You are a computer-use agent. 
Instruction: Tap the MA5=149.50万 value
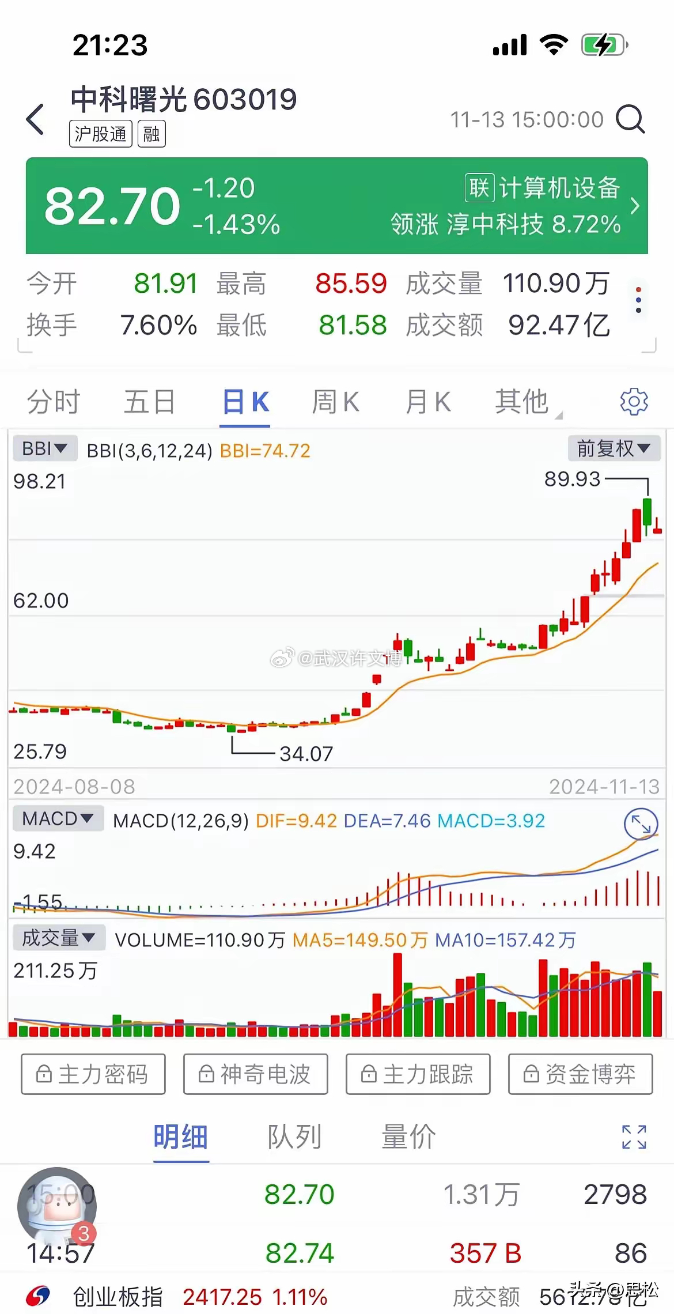pos(360,940)
